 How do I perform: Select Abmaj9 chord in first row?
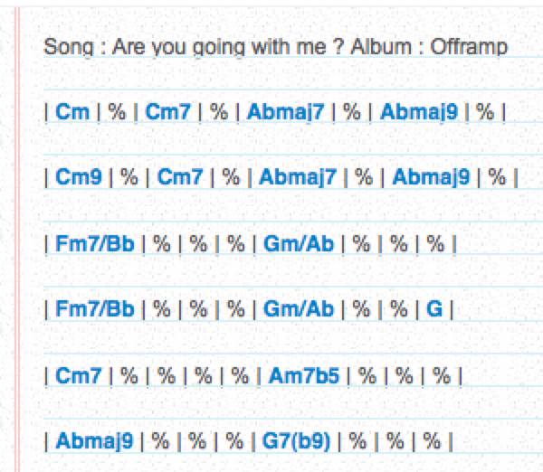point(419,112)
